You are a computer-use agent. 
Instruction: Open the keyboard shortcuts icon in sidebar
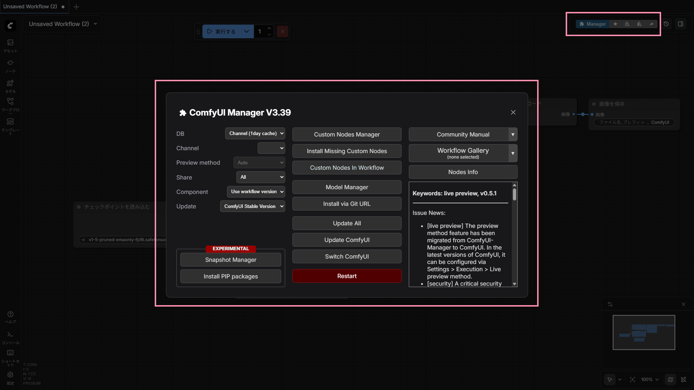pyautogui.click(x=10, y=353)
